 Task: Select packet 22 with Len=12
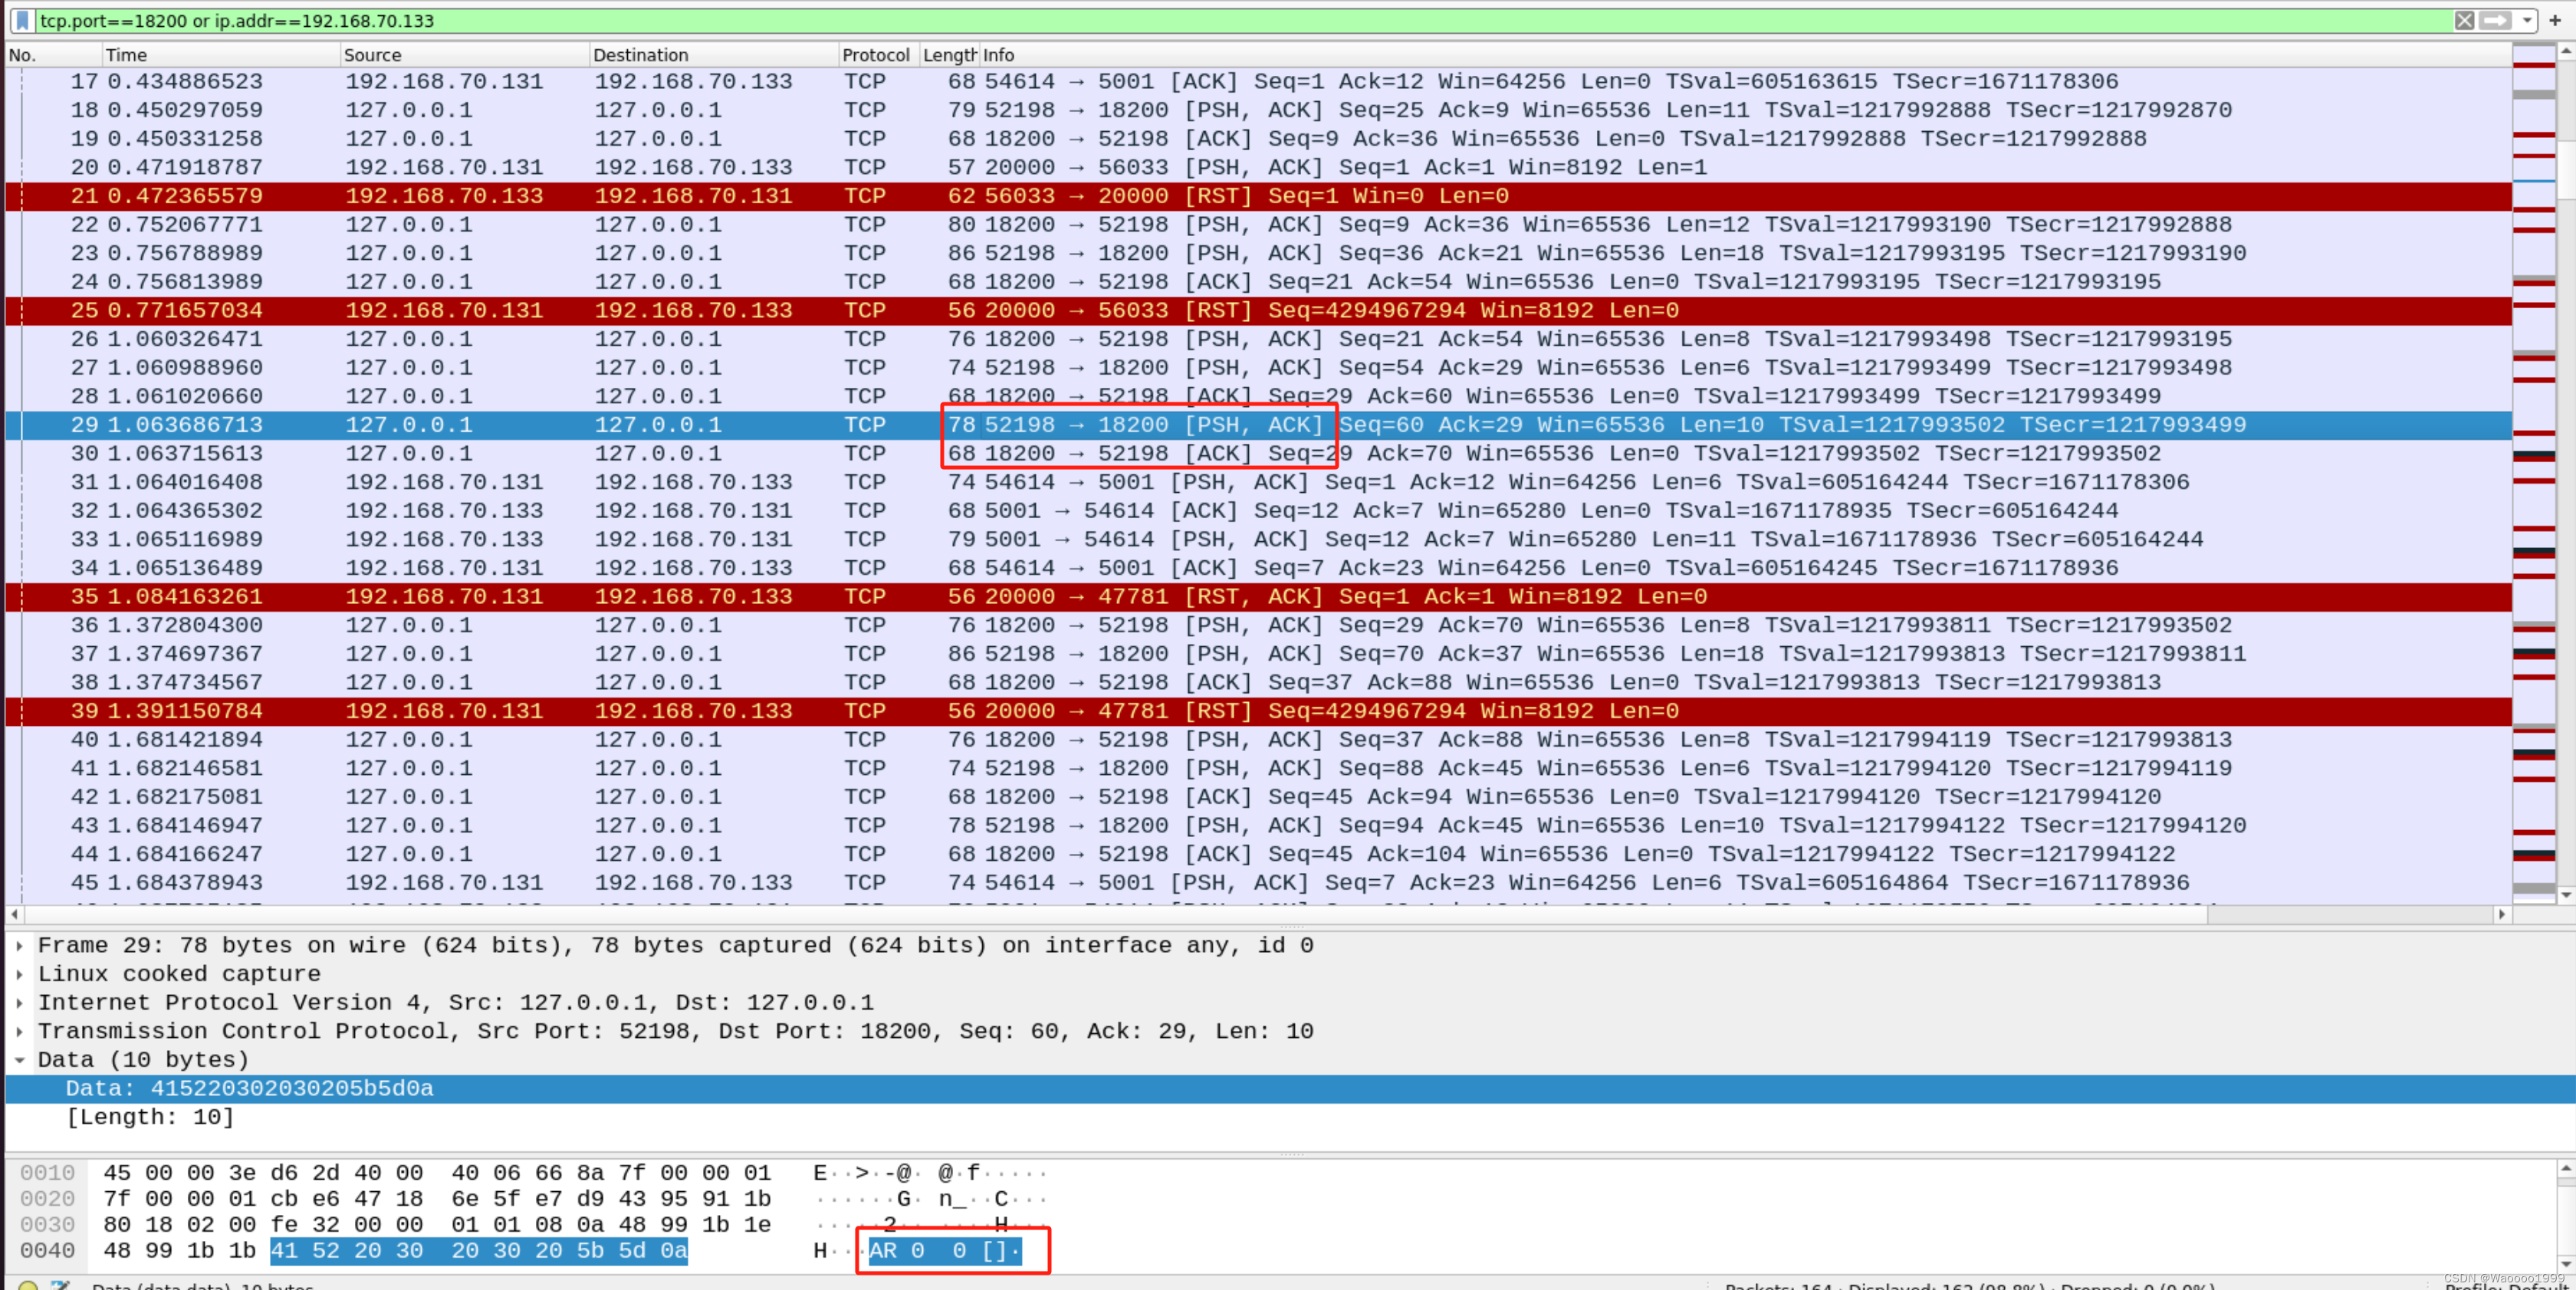[x=1258, y=224]
